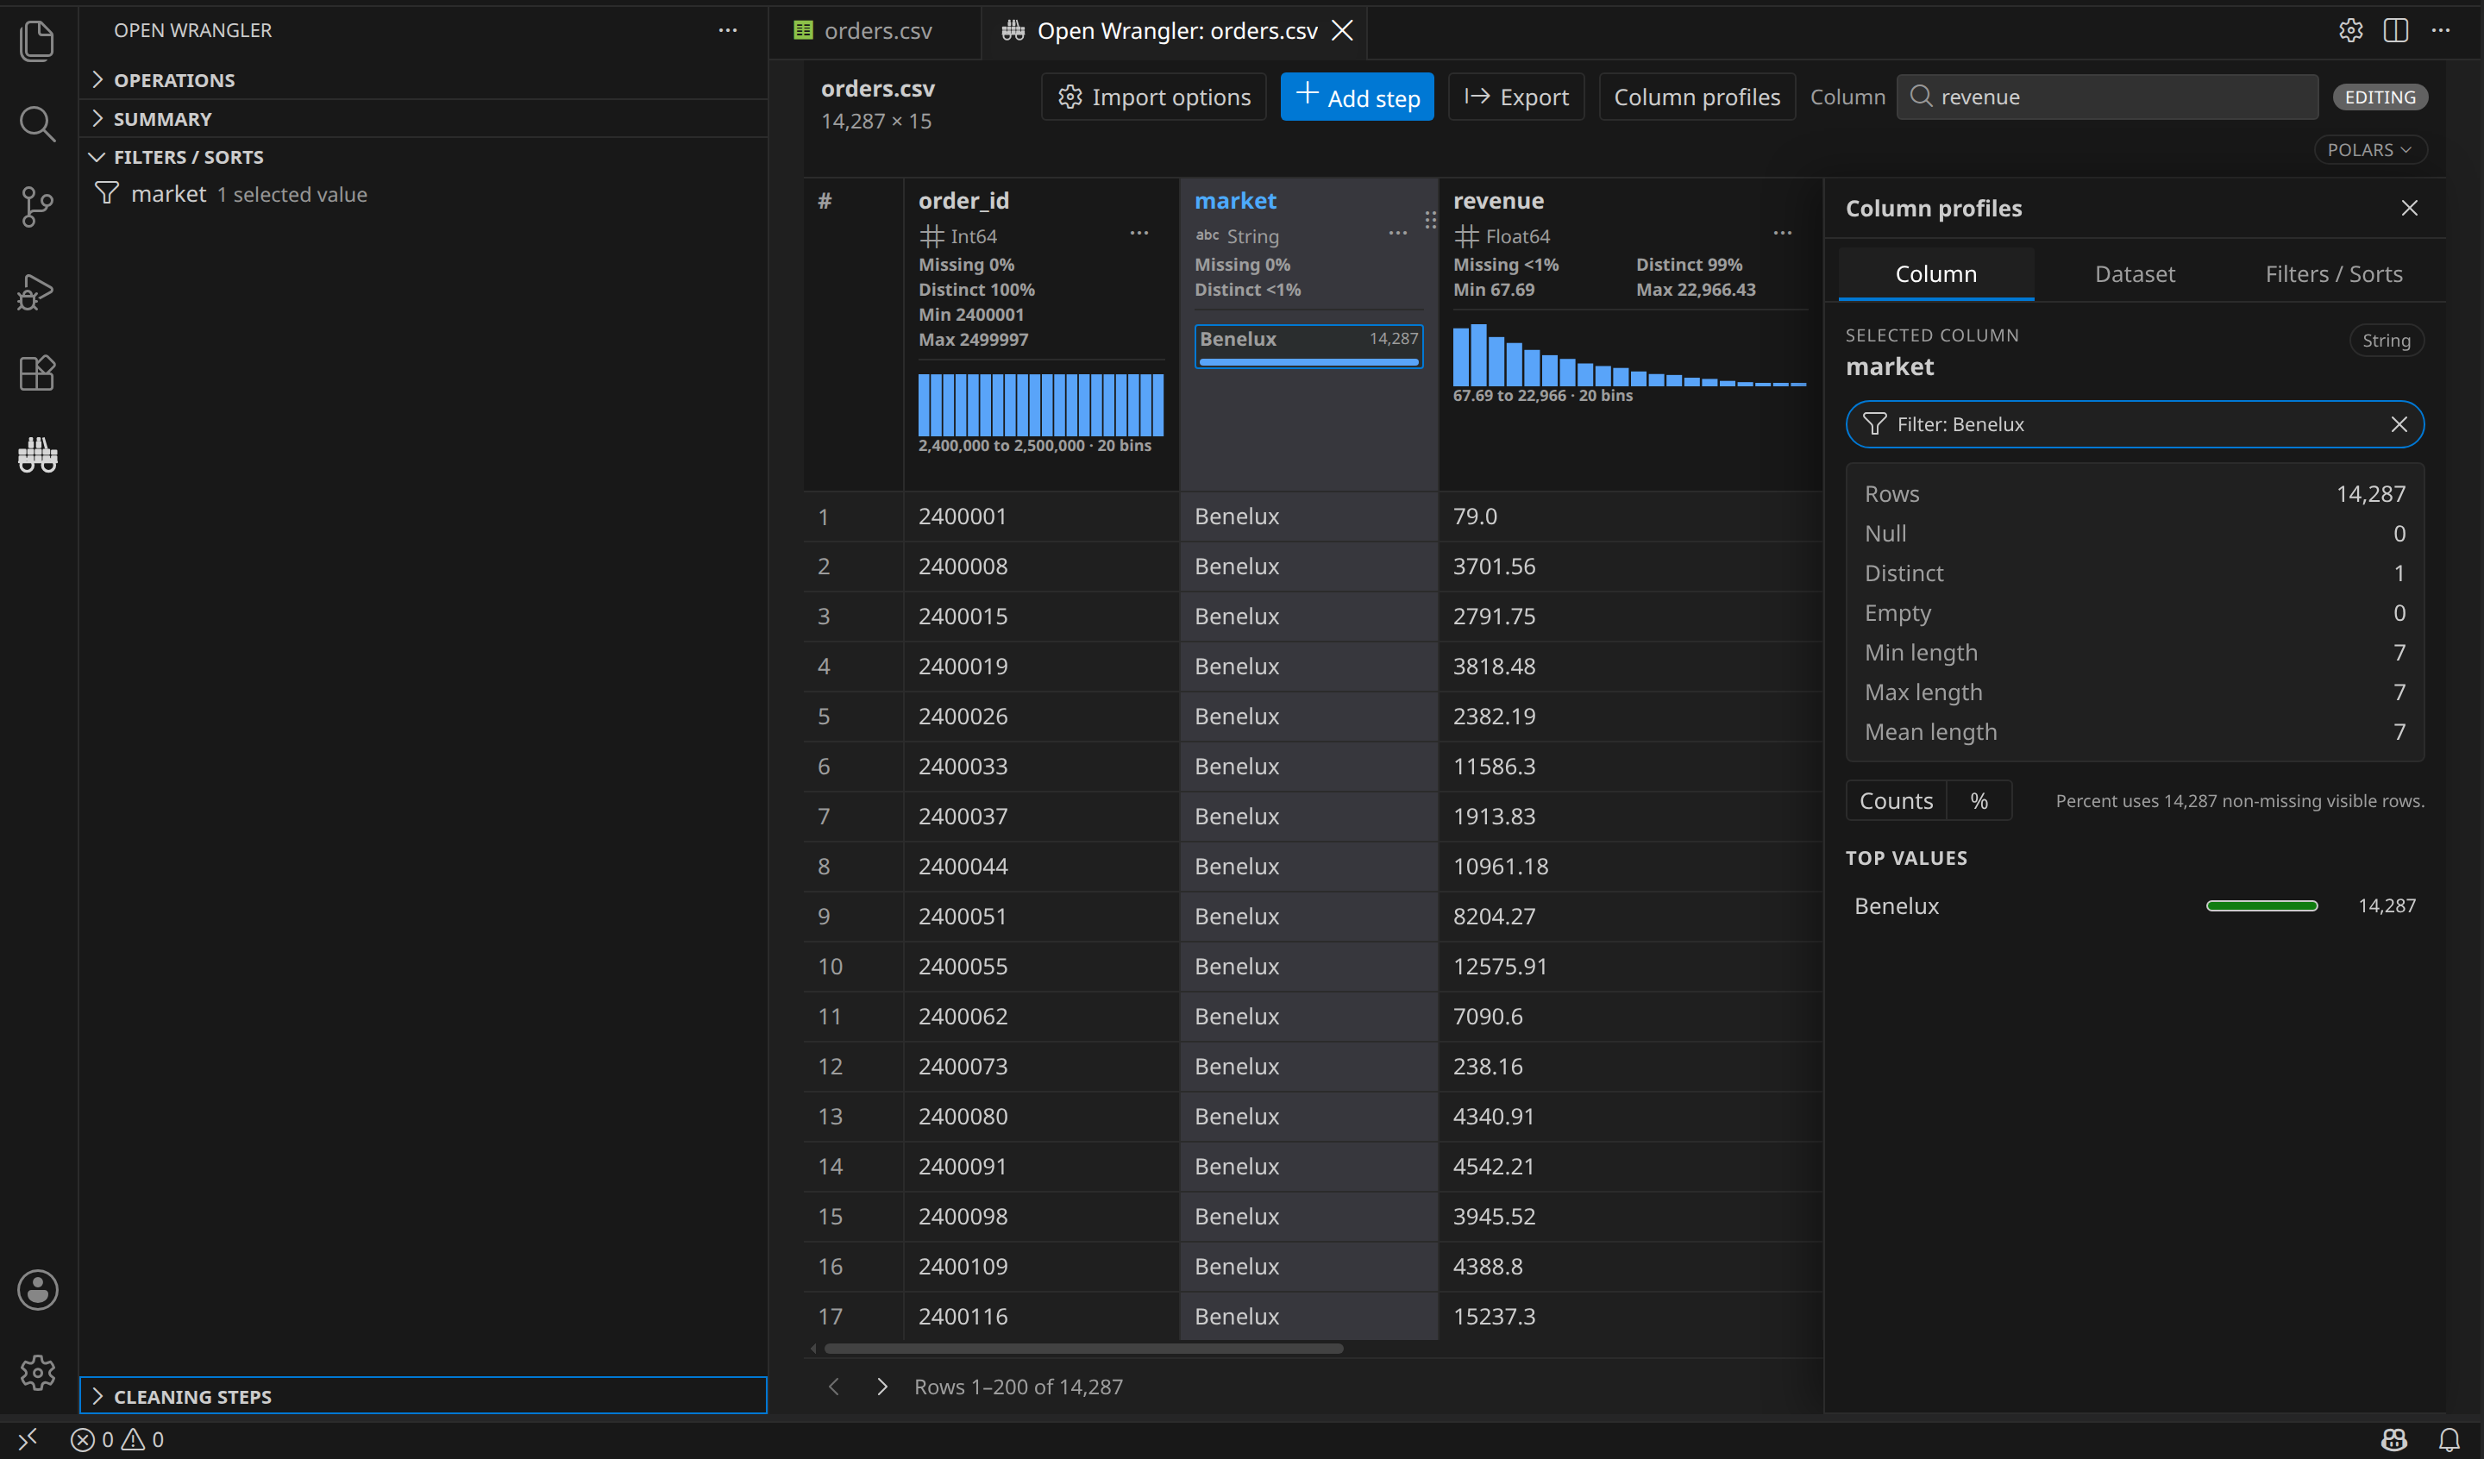Image resolution: width=2484 pixels, height=1459 pixels.
Task: Click the Benelux bar in market header
Action: coord(1308,346)
